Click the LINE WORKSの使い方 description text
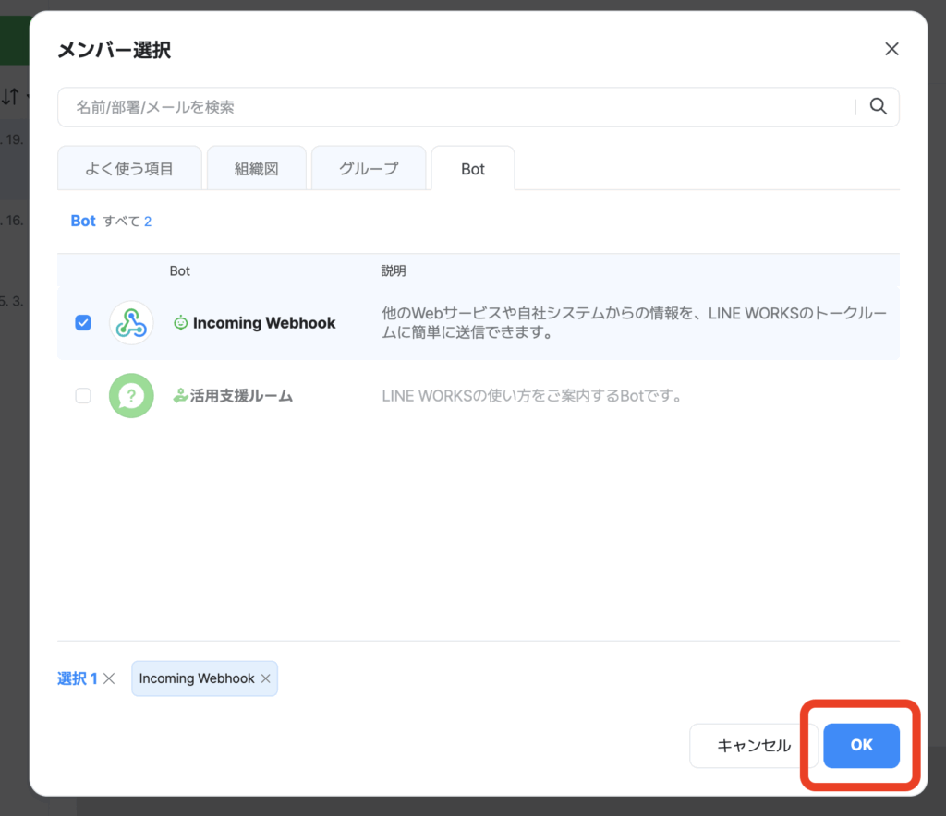 pyautogui.click(x=533, y=396)
